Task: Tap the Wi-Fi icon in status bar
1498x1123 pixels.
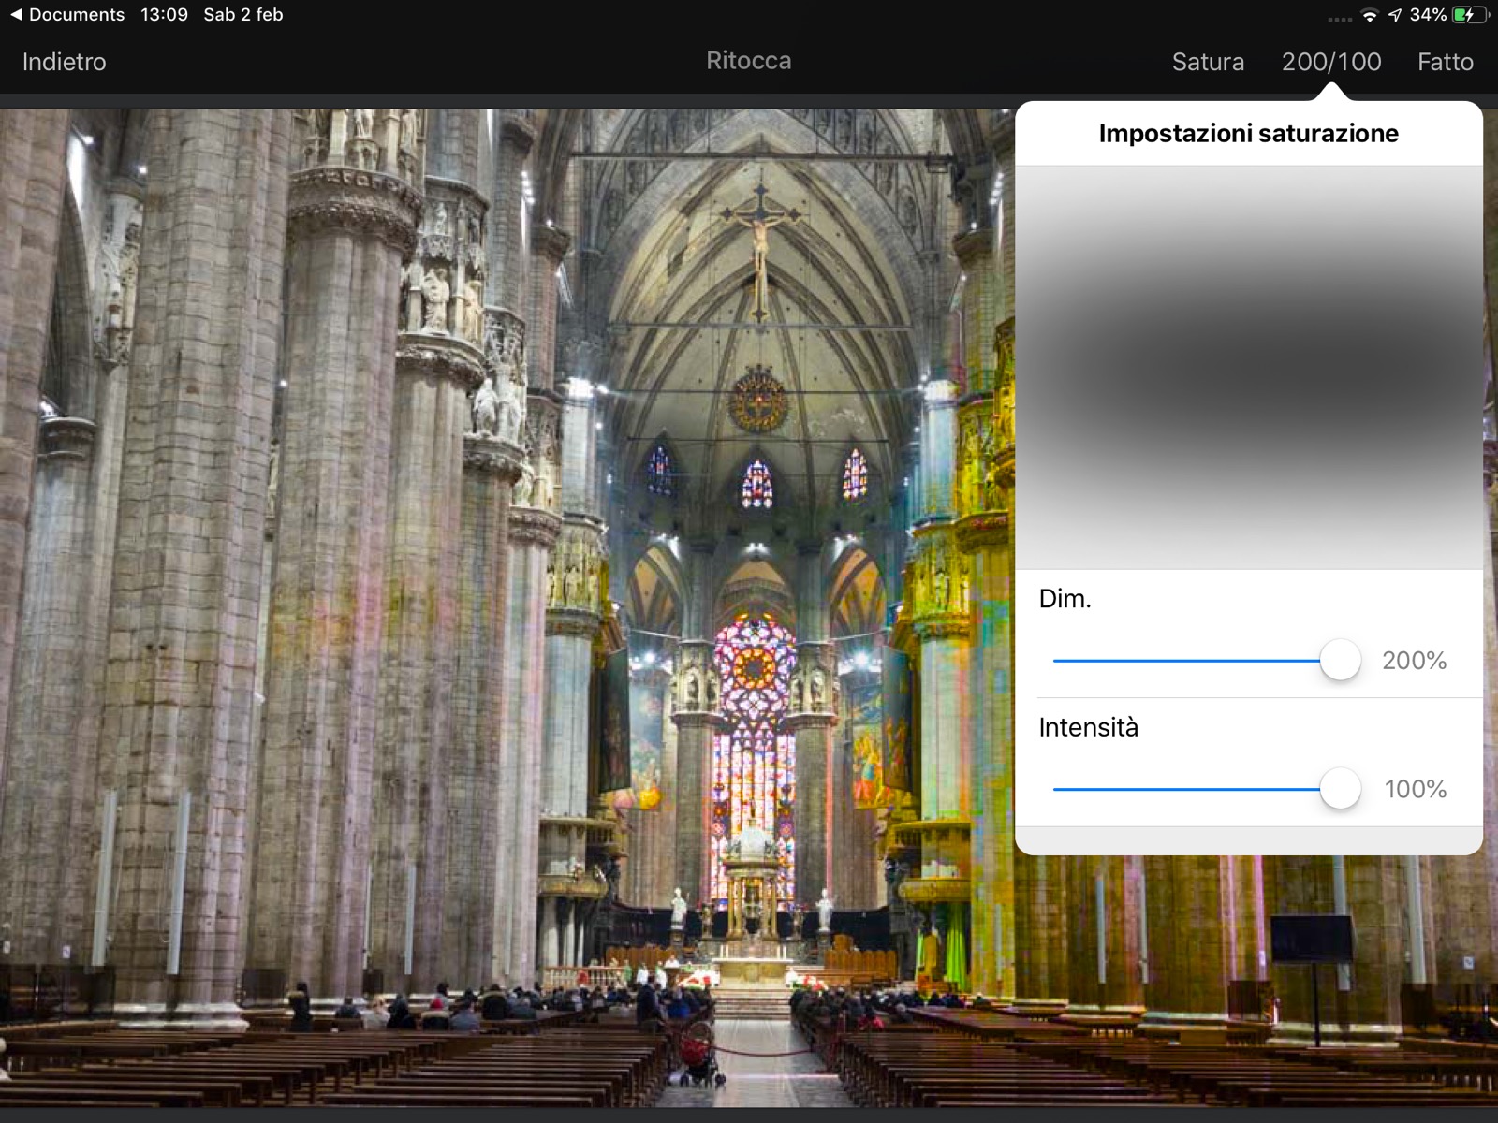Action: pos(1370,15)
